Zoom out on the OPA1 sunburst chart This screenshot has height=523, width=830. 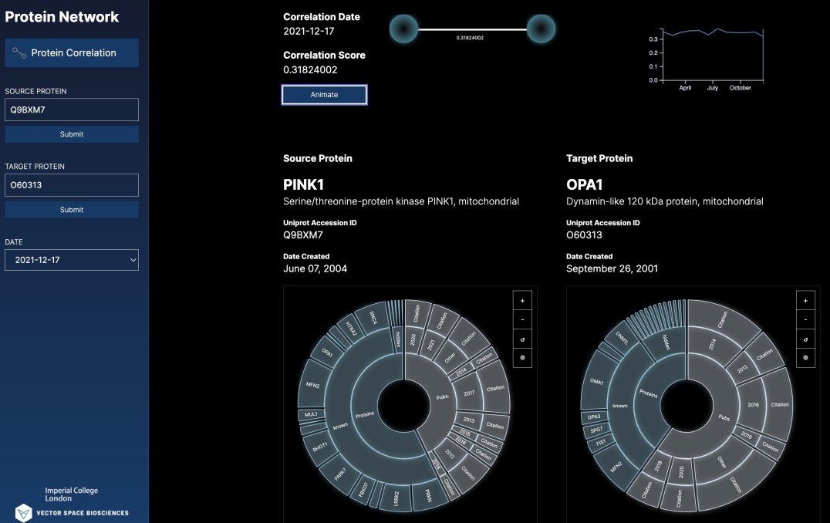(x=805, y=319)
